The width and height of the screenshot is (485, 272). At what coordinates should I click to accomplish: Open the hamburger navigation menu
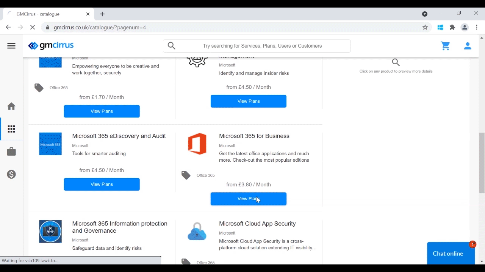click(11, 46)
